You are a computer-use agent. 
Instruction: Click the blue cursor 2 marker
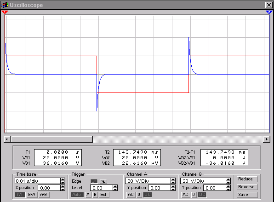click(269, 12)
